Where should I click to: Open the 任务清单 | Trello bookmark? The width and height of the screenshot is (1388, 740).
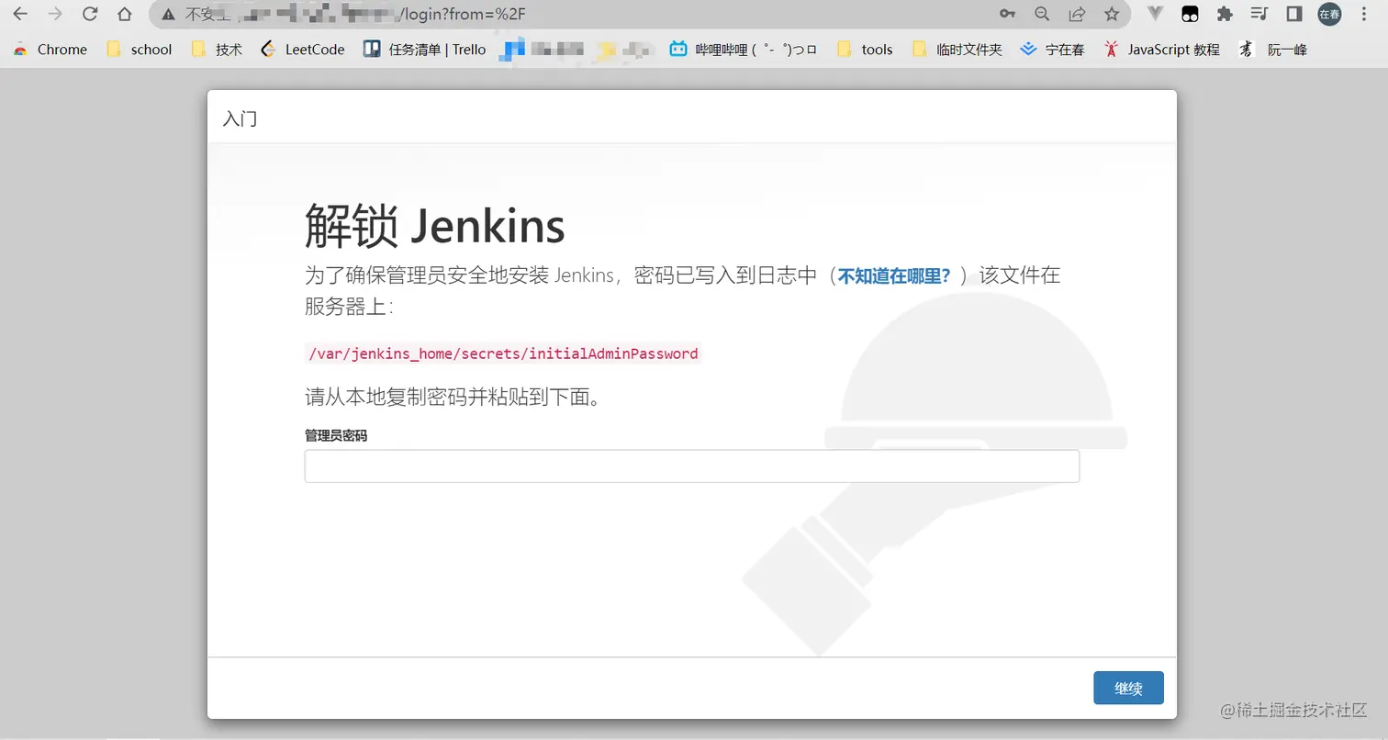click(424, 50)
